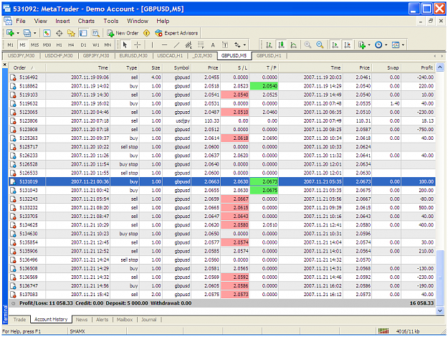Pick the Horizontal Line drawing tool

click(x=164, y=45)
